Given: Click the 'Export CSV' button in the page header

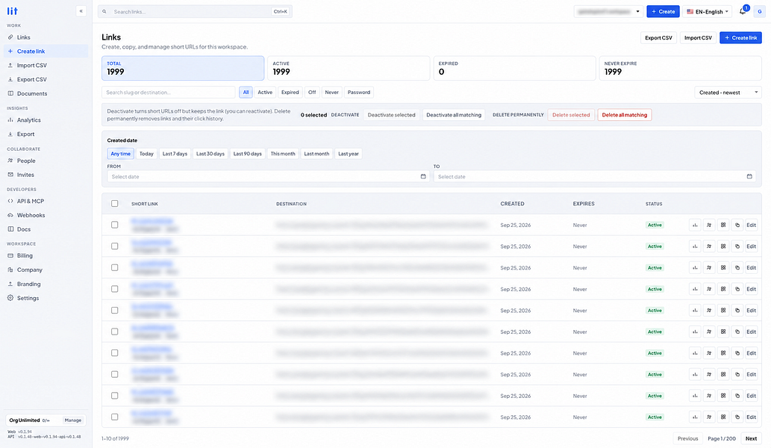Looking at the screenshot, I should coord(658,38).
